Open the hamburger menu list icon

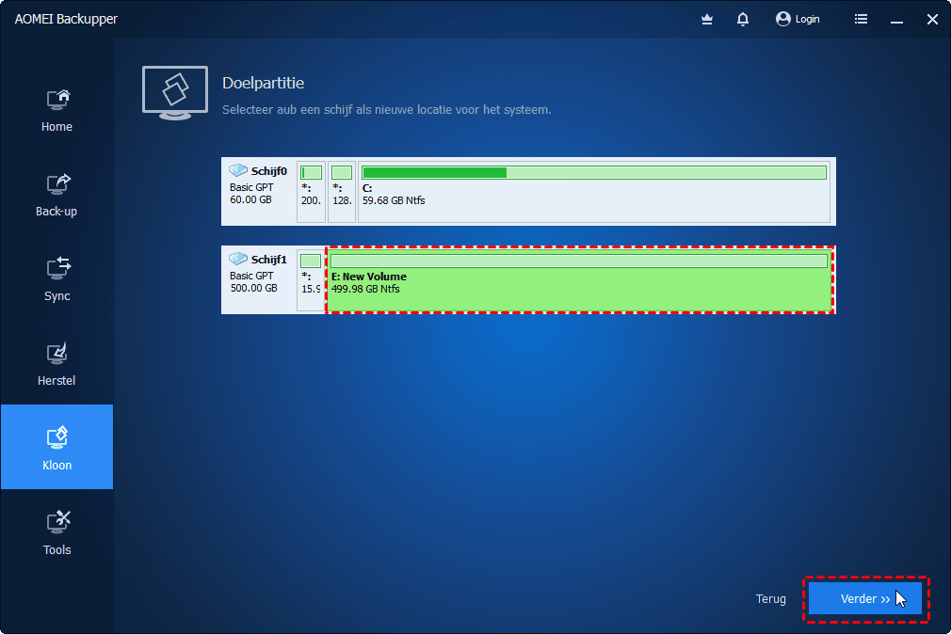pyautogui.click(x=861, y=20)
